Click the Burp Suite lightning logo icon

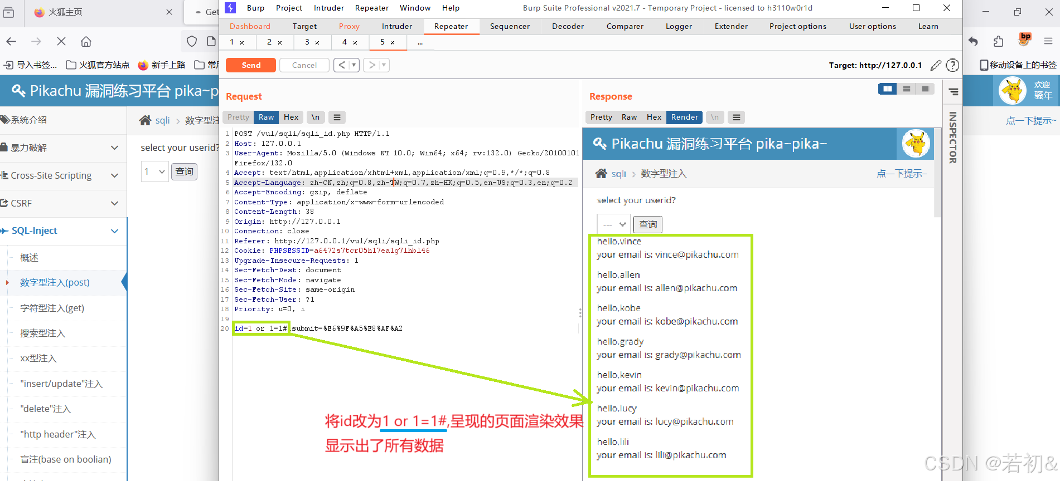(230, 8)
